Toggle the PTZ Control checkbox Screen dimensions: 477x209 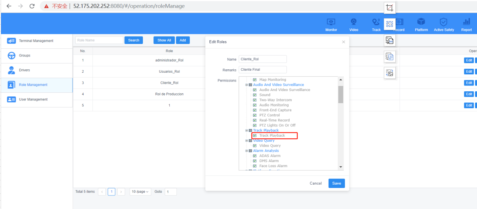(x=255, y=115)
